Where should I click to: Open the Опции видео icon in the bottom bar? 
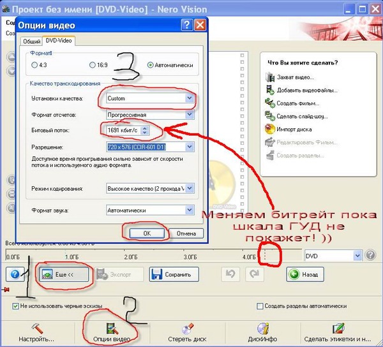112,329
